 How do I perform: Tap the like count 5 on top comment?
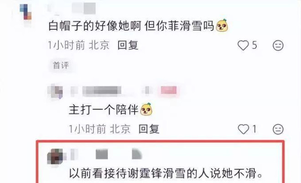click(254, 46)
